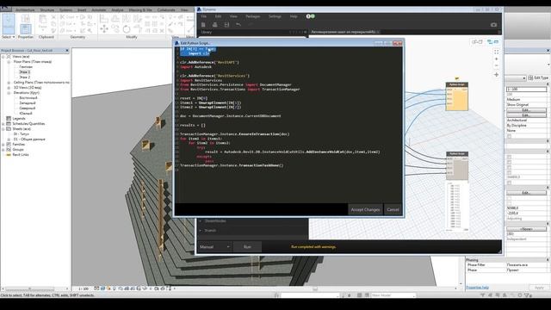
Task: Click the horizontal scrollbar under the Project Browser
Action: [30, 289]
